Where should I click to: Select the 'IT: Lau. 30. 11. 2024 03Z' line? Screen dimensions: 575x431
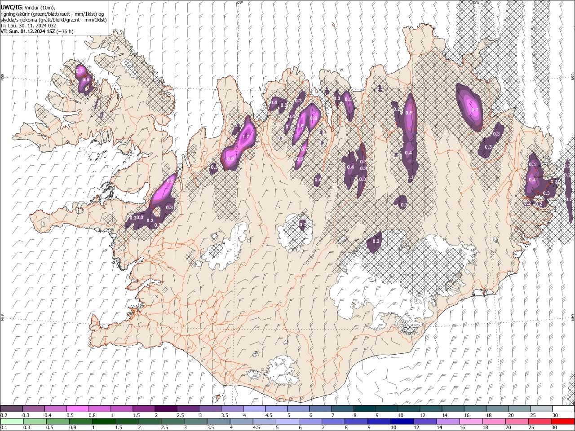28,26
